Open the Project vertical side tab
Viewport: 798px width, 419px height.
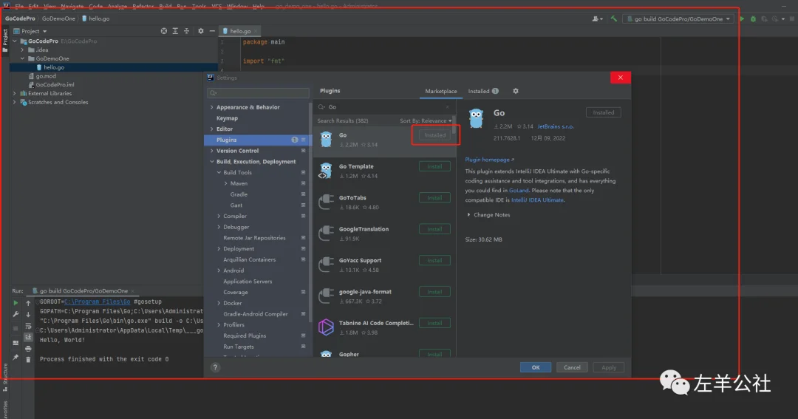click(x=5, y=40)
